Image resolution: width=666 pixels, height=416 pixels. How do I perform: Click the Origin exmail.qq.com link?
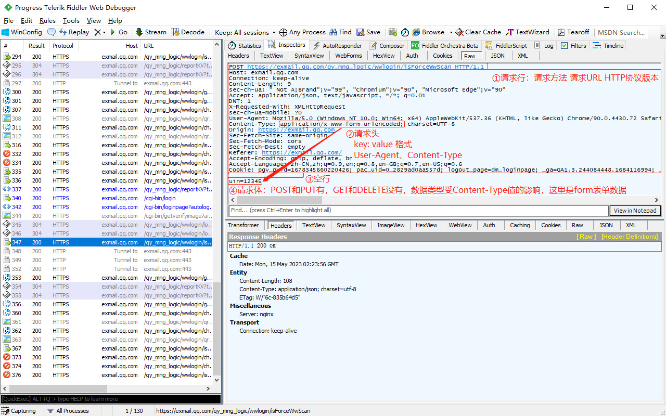point(296,129)
